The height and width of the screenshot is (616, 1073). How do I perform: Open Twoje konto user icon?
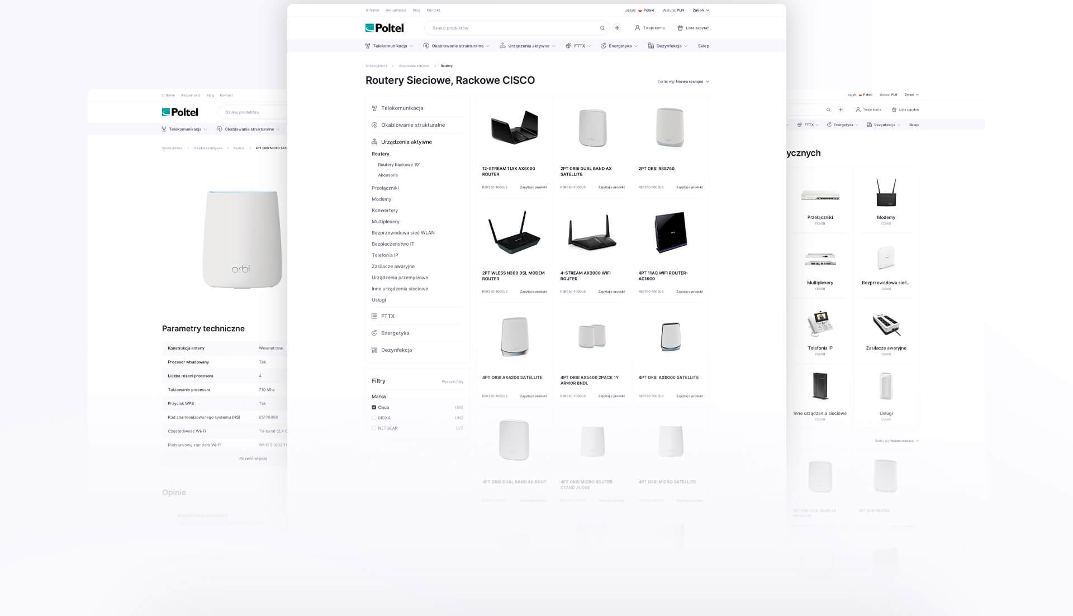[x=637, y=28]
